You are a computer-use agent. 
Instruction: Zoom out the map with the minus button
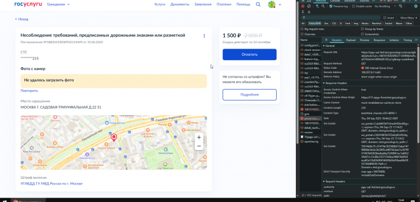199,146
